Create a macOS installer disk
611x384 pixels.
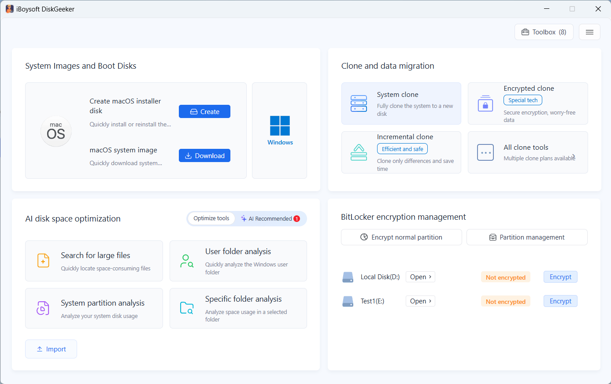[204, 111]
